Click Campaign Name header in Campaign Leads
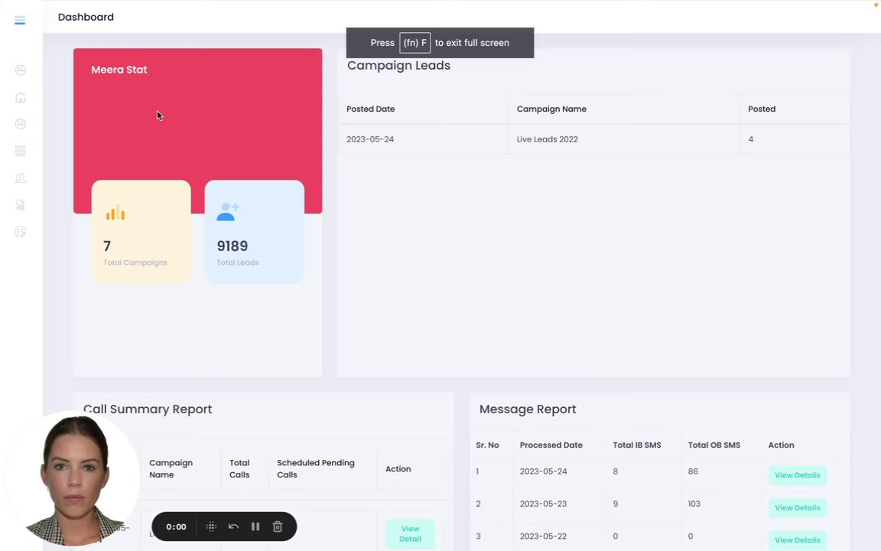The width and height of the screenshot is (881, 551). [551, 109]
